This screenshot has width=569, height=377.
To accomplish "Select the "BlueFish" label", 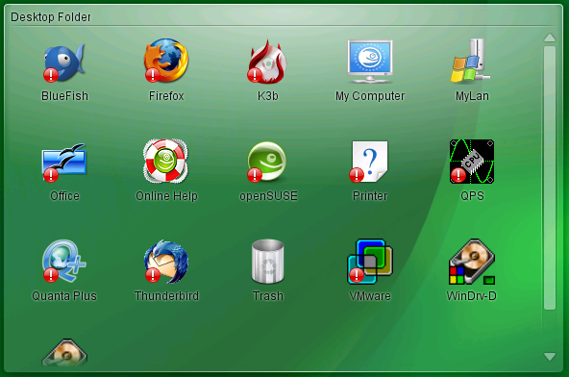I will pyautogui.click(x=64, y=96).
